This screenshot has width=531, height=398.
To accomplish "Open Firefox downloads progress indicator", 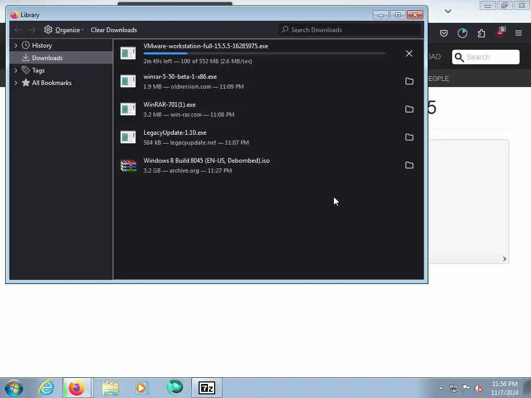I will point(462,33).
